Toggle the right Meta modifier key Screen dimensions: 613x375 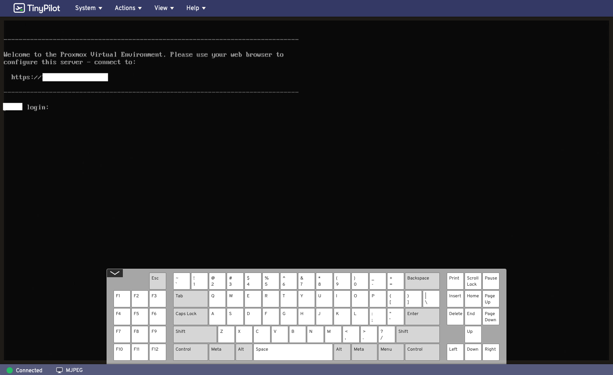[364, 352]
